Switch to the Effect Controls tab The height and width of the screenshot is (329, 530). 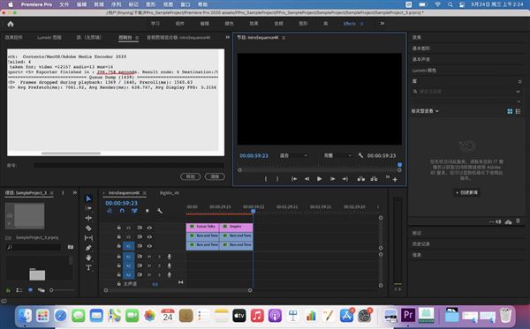(13, 37)
